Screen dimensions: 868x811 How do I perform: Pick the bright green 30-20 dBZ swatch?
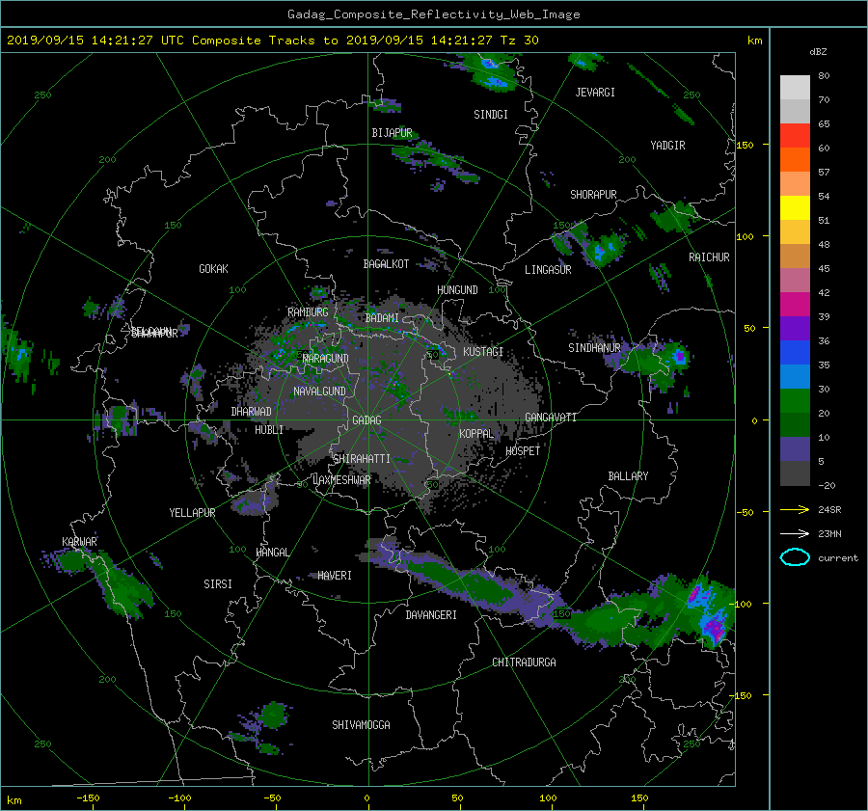pyautogui.click(x=795, y=400)
